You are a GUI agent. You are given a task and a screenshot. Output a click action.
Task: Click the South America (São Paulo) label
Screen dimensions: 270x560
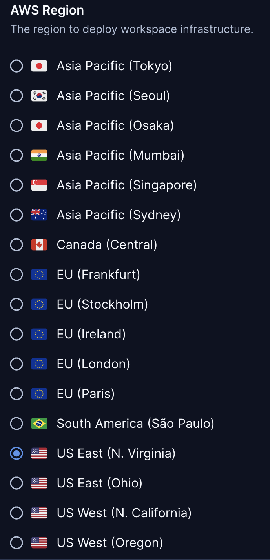[x=135, y=424]
